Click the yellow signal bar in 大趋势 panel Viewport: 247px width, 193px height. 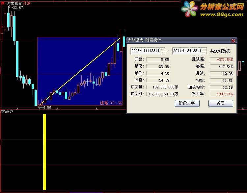(44, 152)
